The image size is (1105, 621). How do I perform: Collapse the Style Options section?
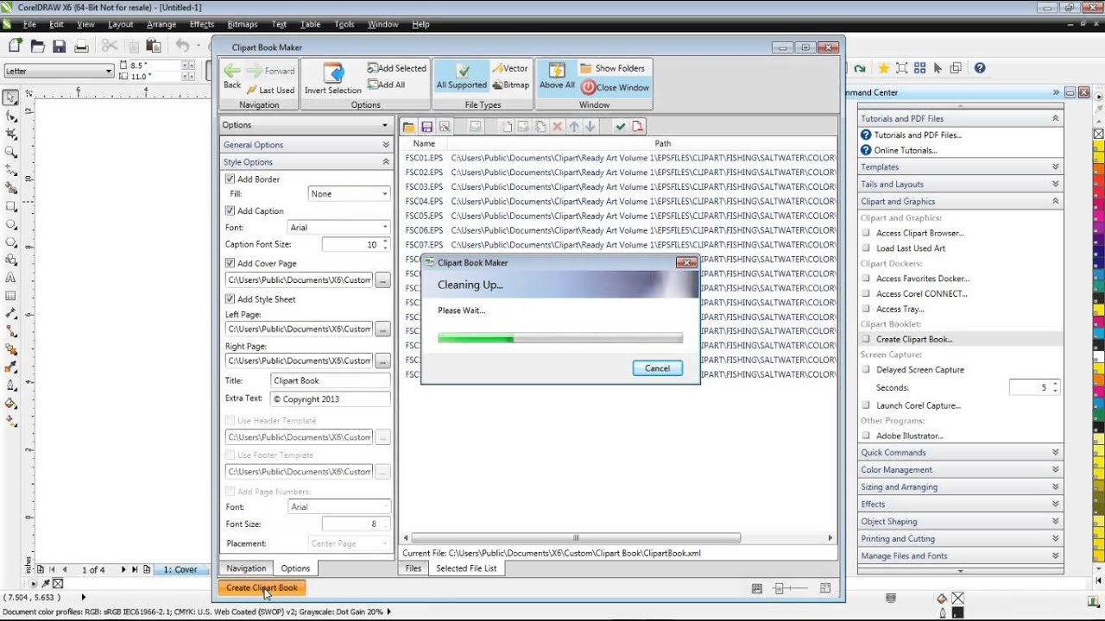(306, 162)
